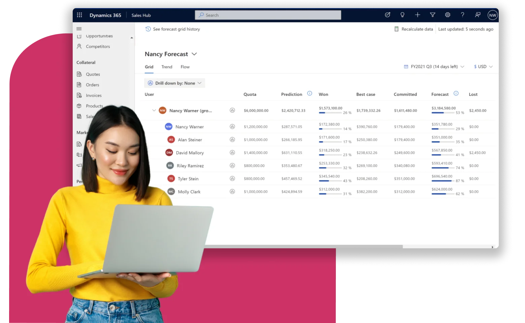The width and height of the screenshot is (525, 323).
Task: Click the Best case column header
Action: pos(366,95)
